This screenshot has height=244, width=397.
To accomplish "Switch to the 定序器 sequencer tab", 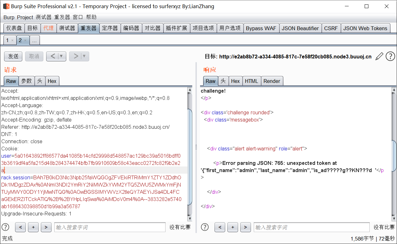I will point(110,28).
